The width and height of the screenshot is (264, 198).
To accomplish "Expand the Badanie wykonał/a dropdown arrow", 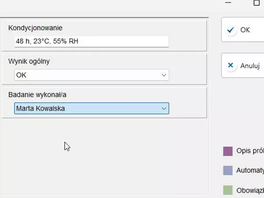I will 164,108.
